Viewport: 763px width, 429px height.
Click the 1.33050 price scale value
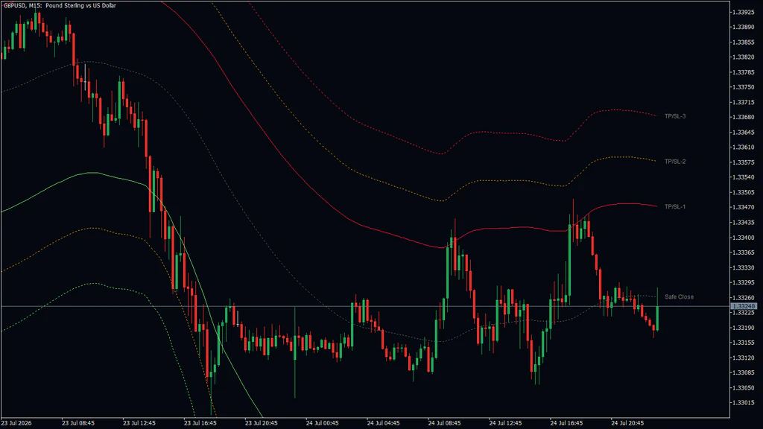(x=744, y=387)
